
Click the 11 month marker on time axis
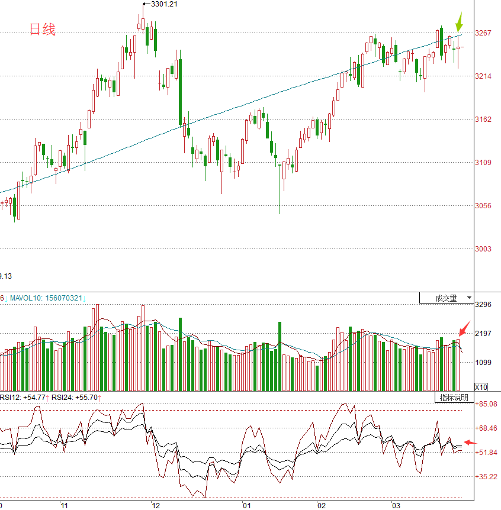tap(64, 506)
